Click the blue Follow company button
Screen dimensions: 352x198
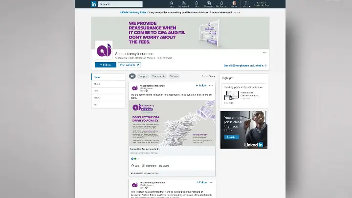(105, 65)
